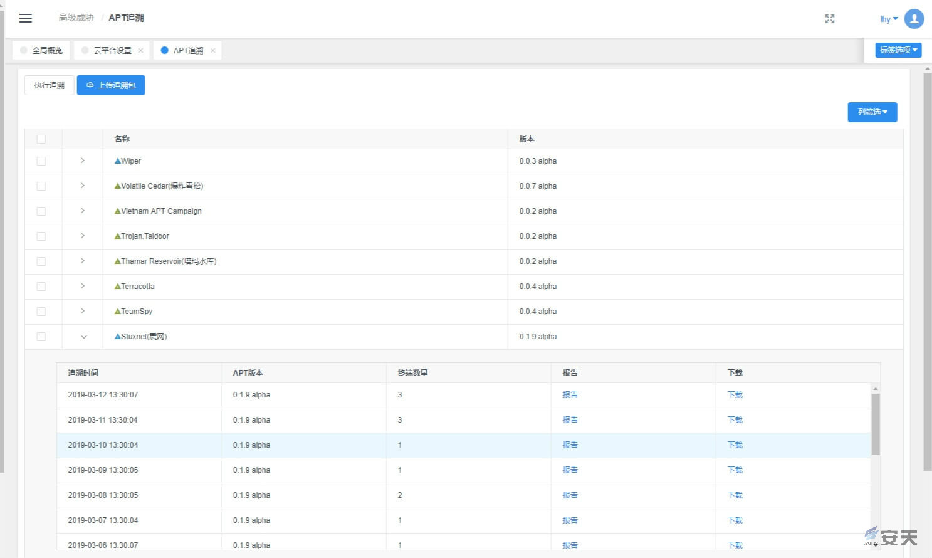This screenshot has width=932, height=558.
Task: Check the Volatile Cedar row checkbox
Action: coord(41,186)
